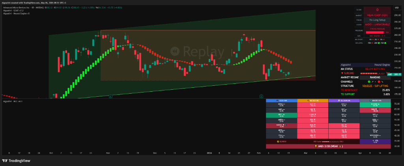Click the SPY cell in macro column
The width and height of the screenshot is (404, 166).
375,115
